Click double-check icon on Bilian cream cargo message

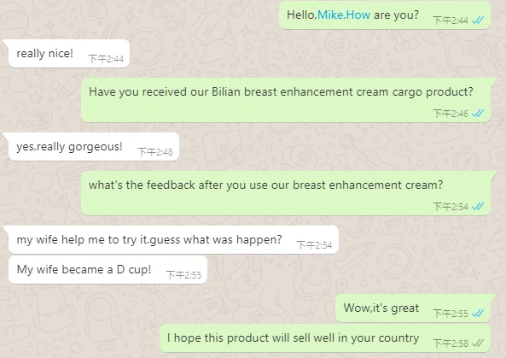pos(478,114)
